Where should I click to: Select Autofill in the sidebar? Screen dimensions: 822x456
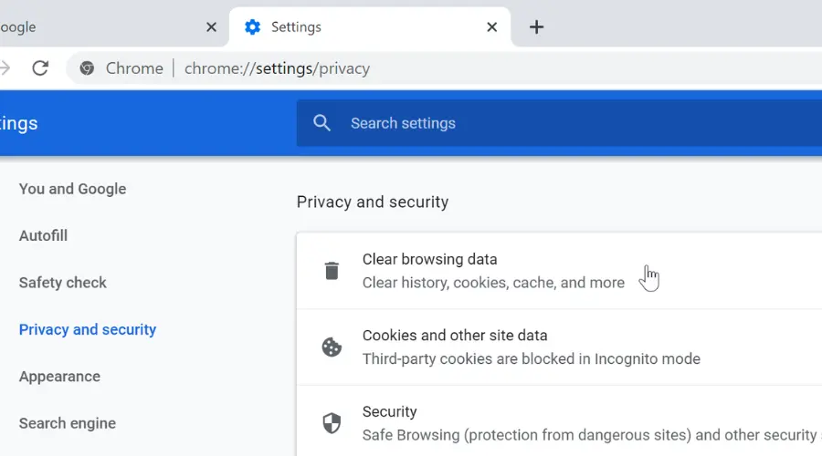[44, 235]
